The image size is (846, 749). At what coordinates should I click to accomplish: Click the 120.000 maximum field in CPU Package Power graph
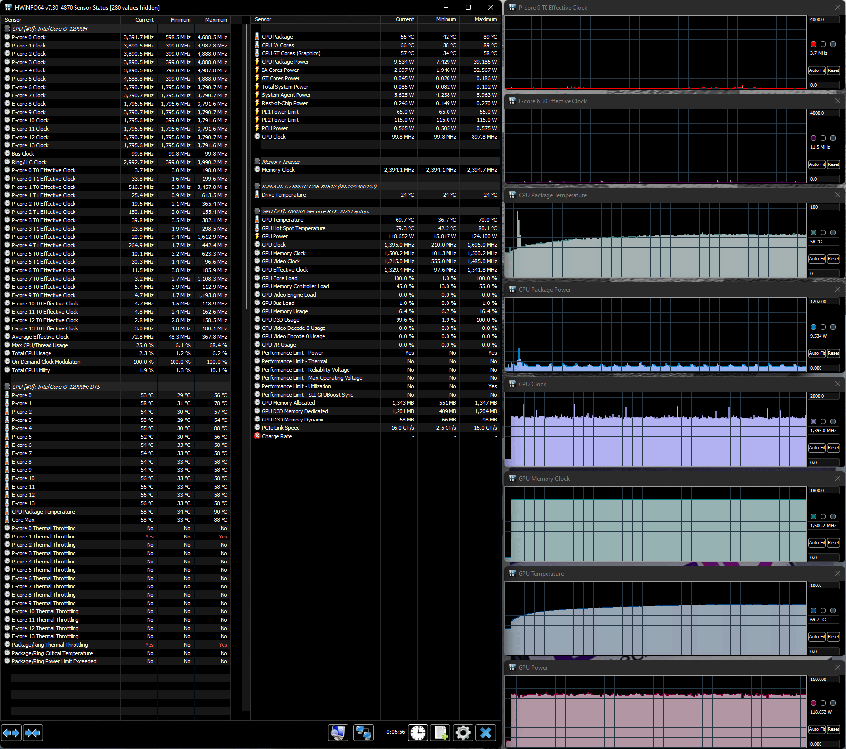(823, 302)
